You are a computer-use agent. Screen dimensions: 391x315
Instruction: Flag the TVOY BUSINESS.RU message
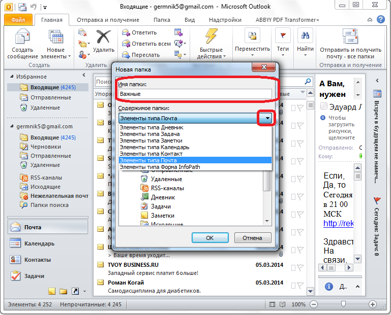point(300,268)
